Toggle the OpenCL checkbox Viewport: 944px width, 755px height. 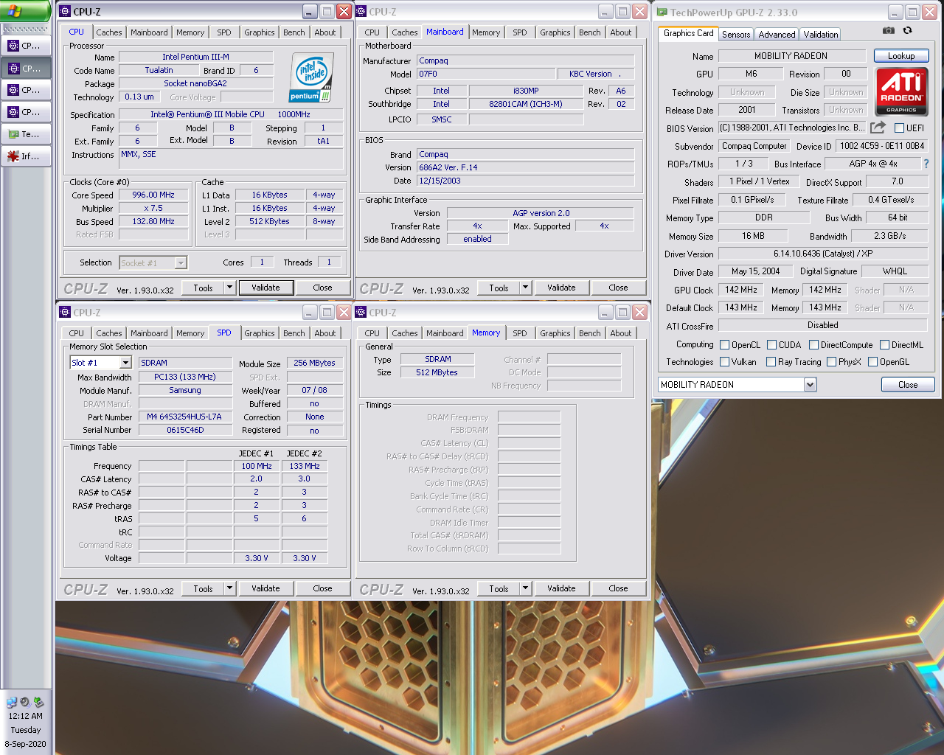[x=724, y=345]
